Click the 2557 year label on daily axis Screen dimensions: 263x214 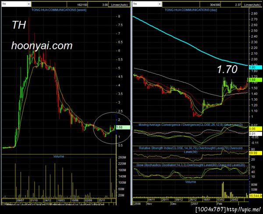coord(195,204)
